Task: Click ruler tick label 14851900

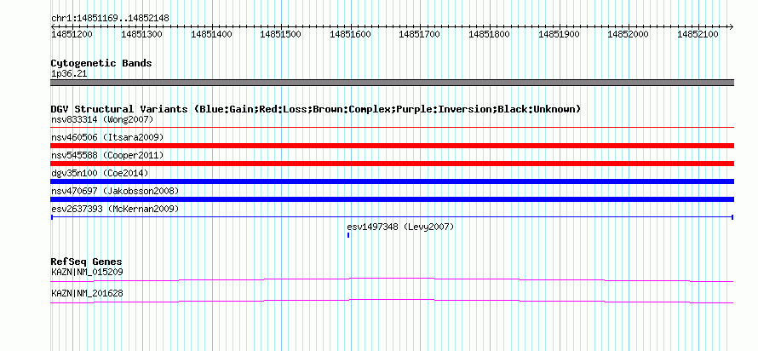Action: (x=559, y=34)
